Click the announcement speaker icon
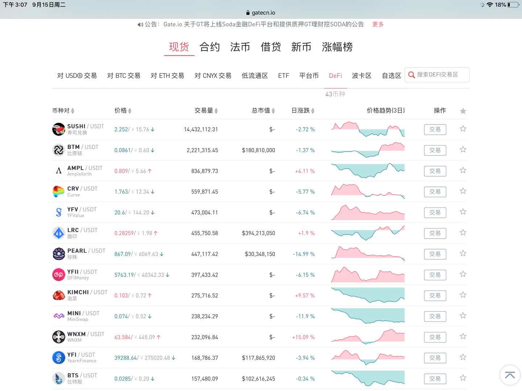The height and width of the screenshot is (391, 522). tap(140, 25)
